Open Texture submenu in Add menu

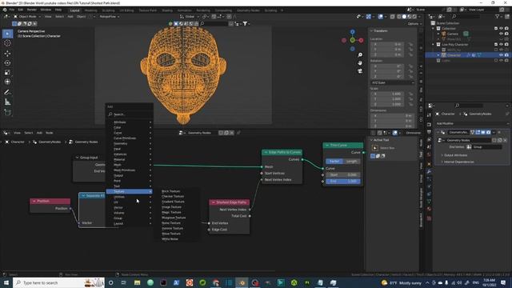coord(130,191)
